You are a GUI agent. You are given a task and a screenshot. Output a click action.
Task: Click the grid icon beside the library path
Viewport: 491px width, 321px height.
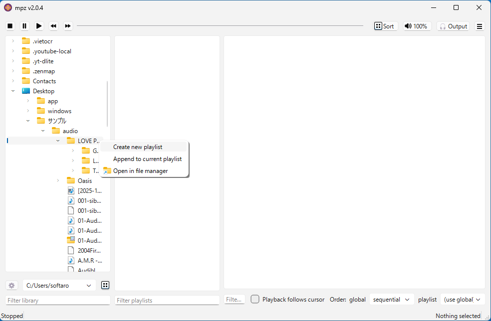coord(105,285)
